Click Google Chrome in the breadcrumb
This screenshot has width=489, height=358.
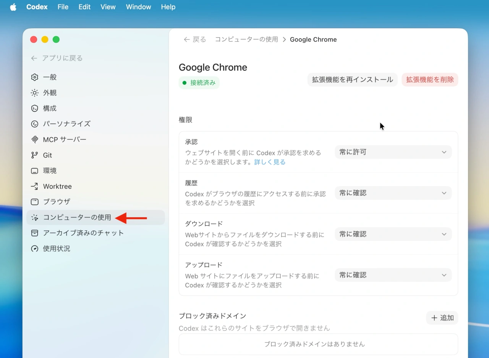pos(313,40)
